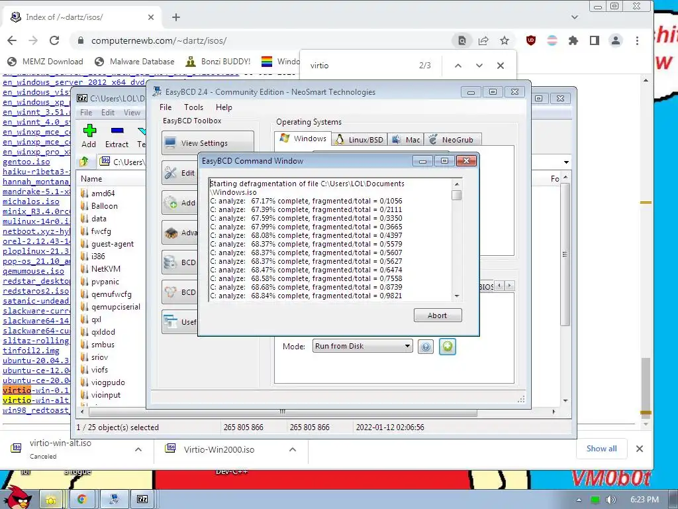This screenshot has width=678, height=509.
Task: Open the 7-Zip File menu
Action: tap(86, 113)
